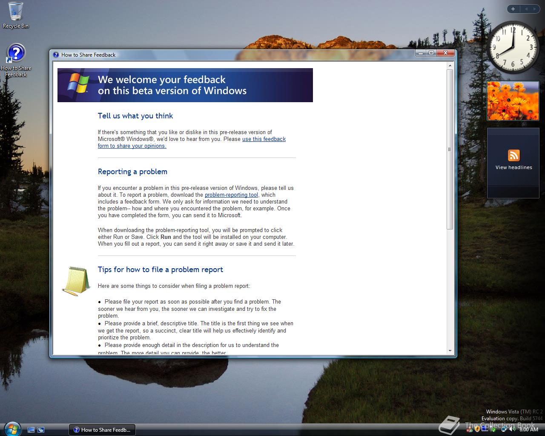Click the sidebar next gadgets arrow
Screen dimensions: 545x436
[535, 9]
